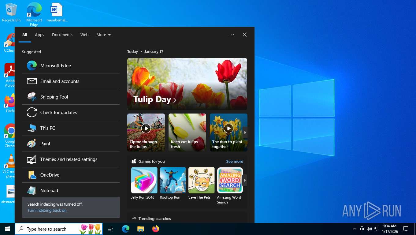Open OneDrive from Suggested list
This screenshot has height=235, width=416.
(71, 175)
